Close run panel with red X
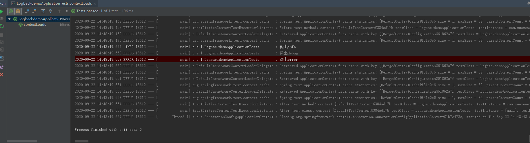530x143 pixels. (1, 75)
